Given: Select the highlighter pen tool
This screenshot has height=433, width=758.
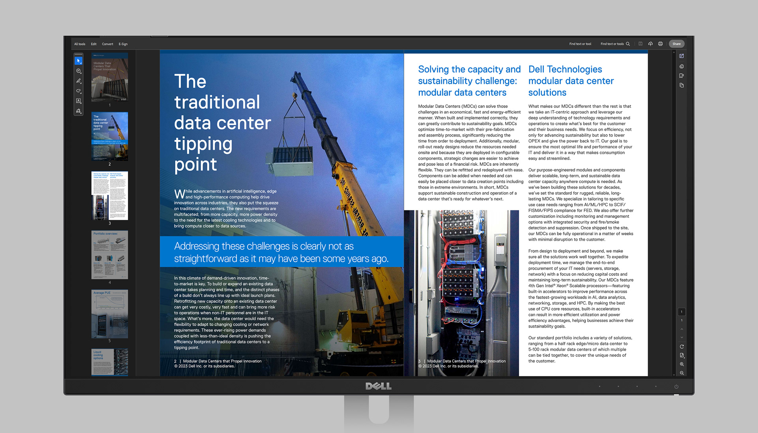Looking at the screenshot, I should (x=78, y=81).
